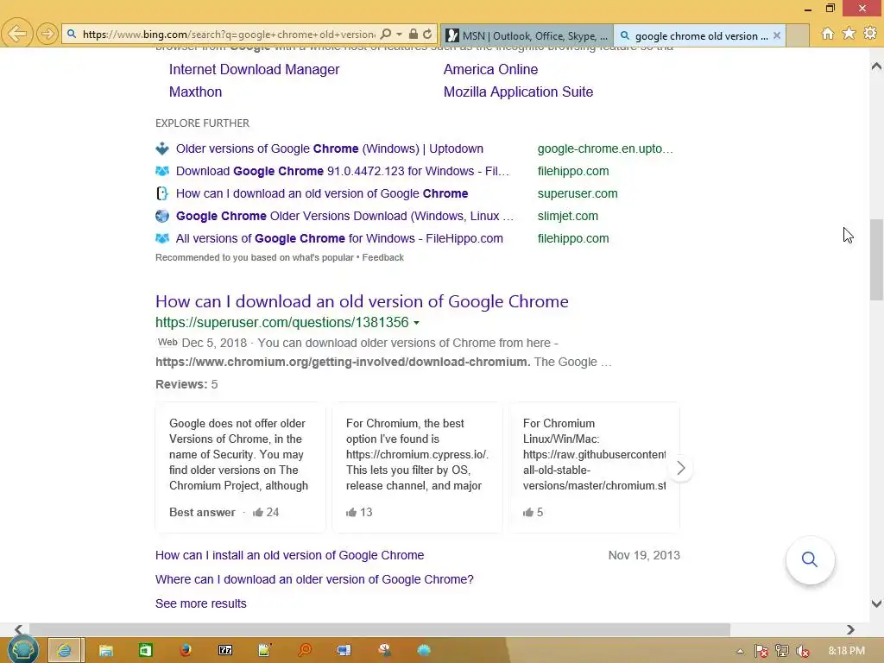Open the main result title How can I download an old version
The image size is (884, 663).
click(x=362, y=301)
